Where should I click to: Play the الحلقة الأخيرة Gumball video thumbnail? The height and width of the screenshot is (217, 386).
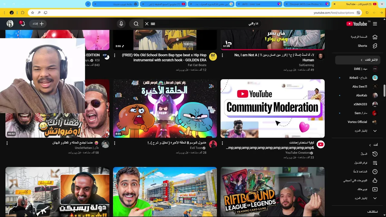tap(165, 108)
